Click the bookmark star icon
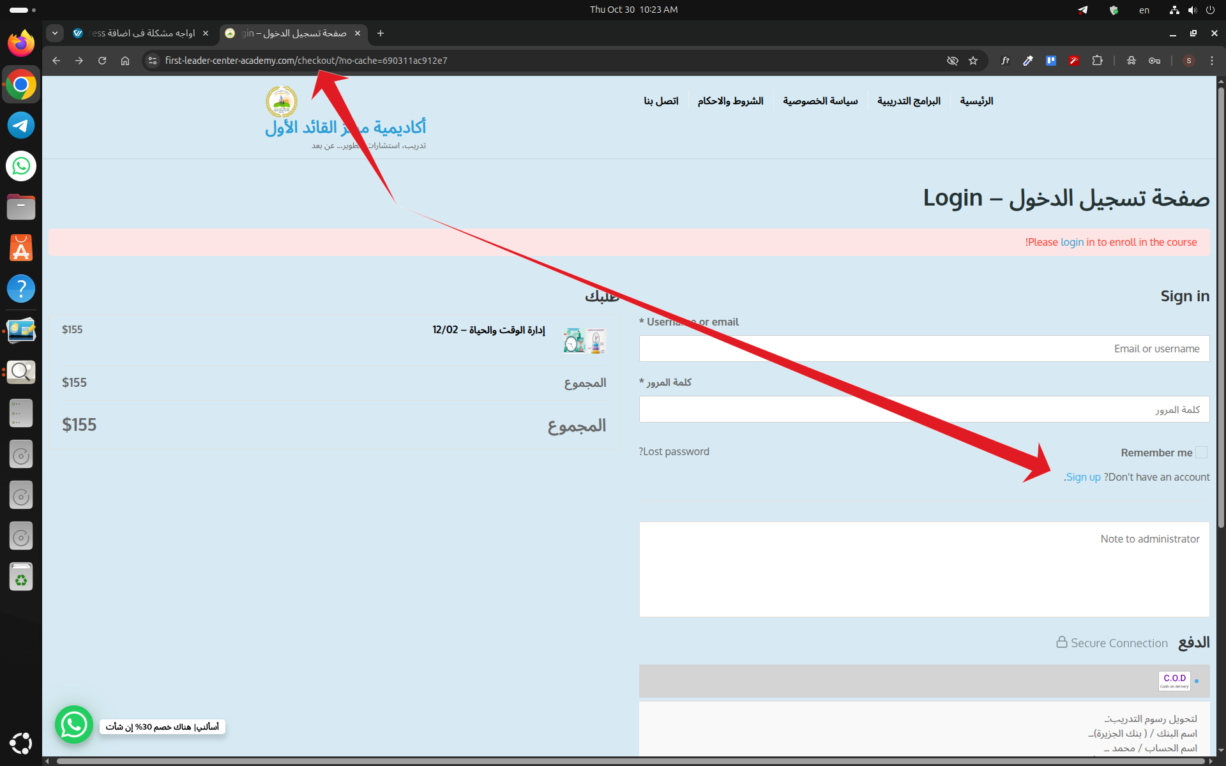This screenshot has height=766, width=1226. [973, 61]
